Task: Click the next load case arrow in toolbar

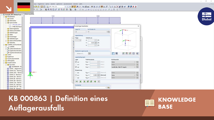Action: point(70,7)
